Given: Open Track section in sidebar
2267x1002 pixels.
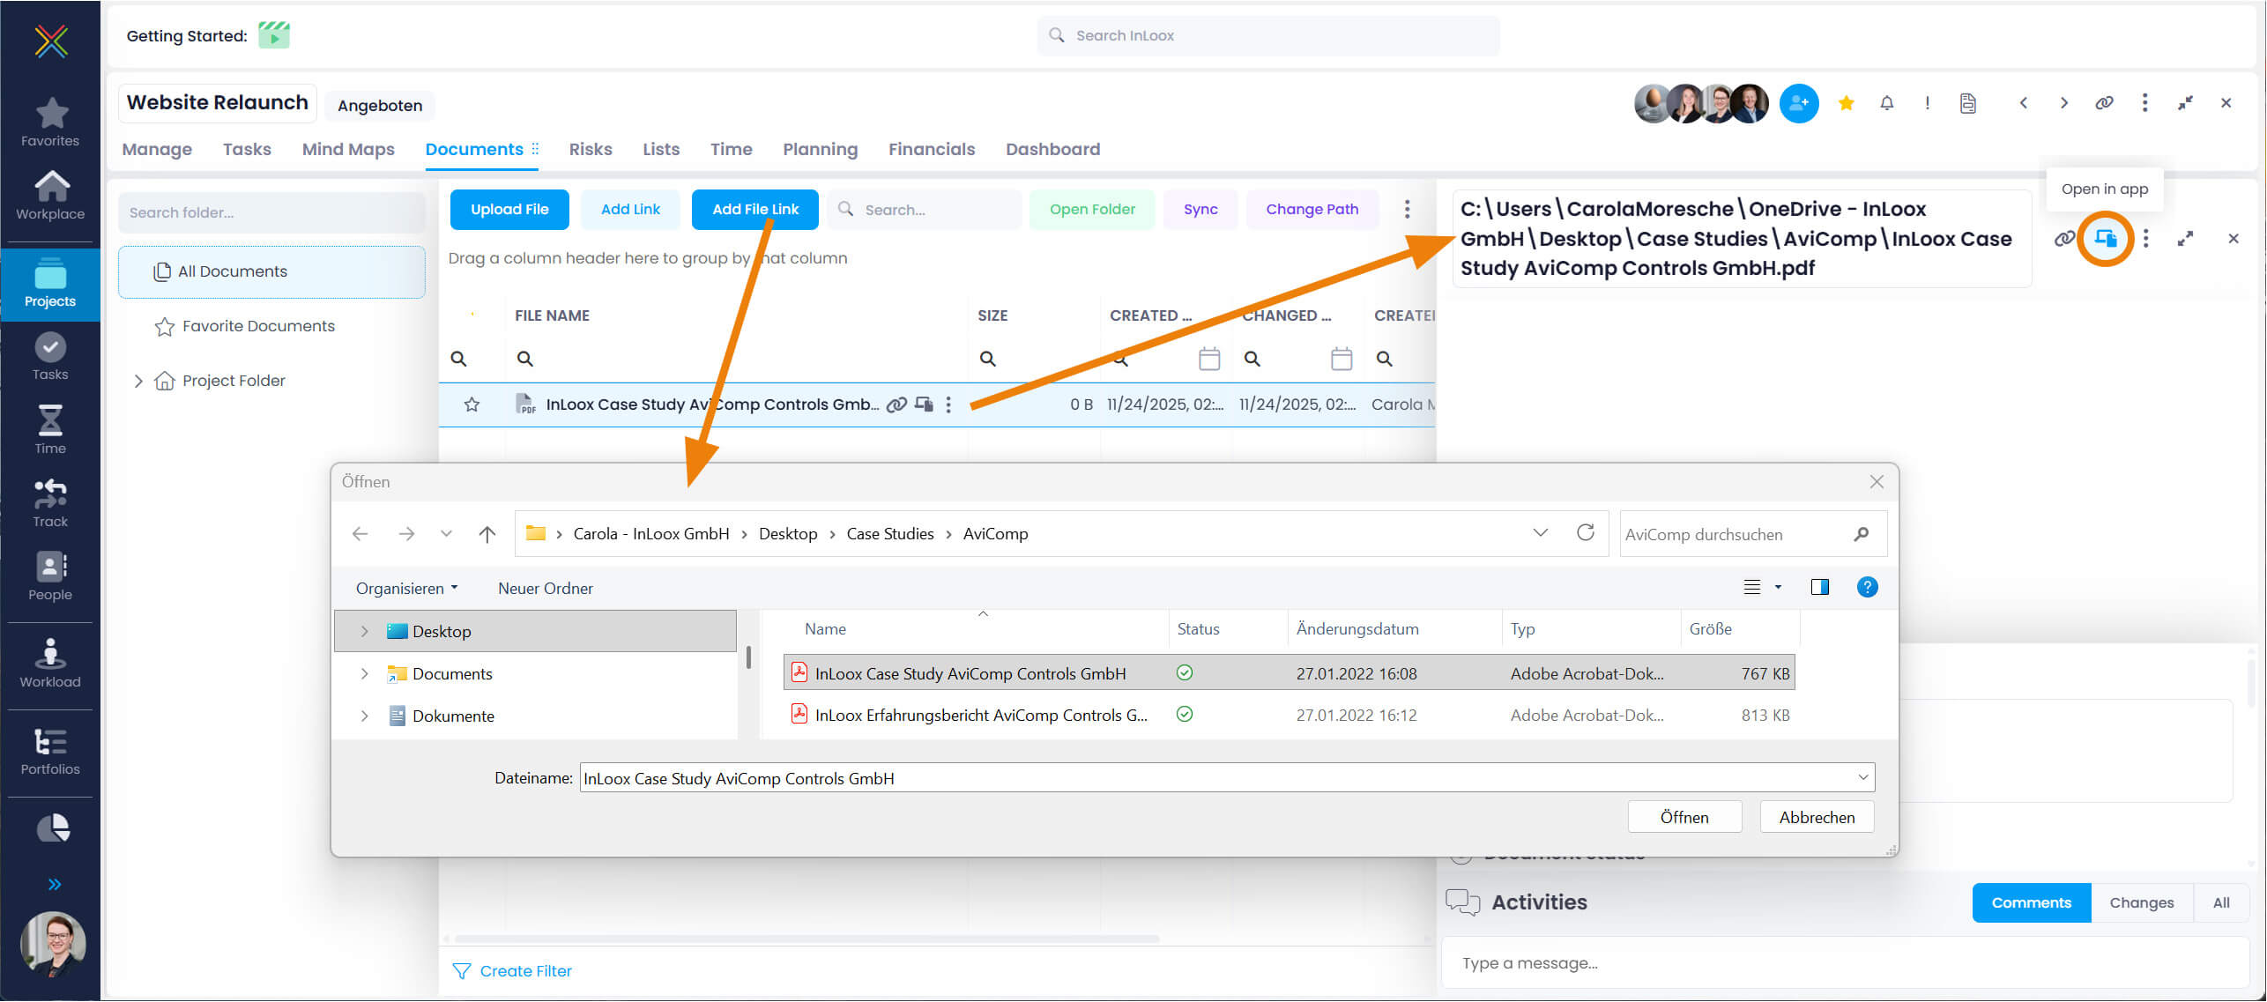Looking at the screenshot, I should 50,503.
